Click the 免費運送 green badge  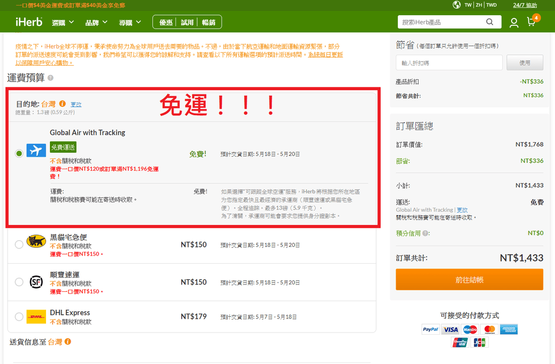63,147
